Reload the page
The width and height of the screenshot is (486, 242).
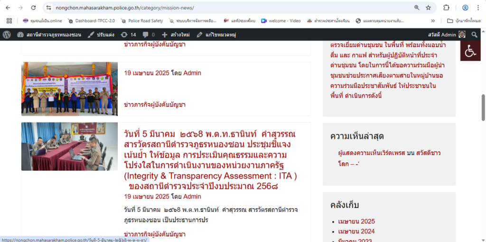pos(33,8)
